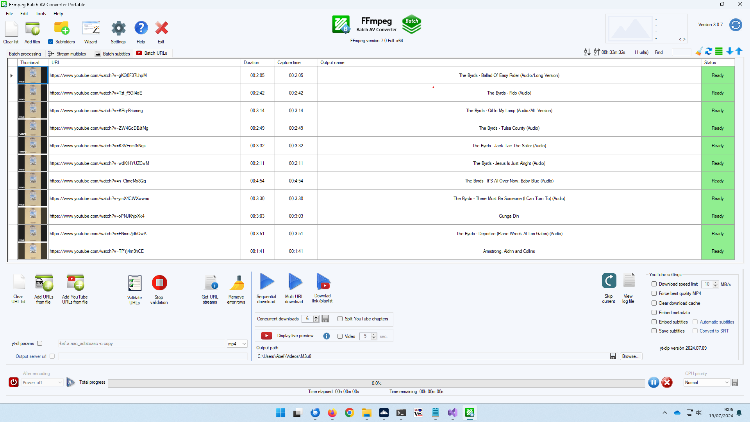The height and width of the screenshot is (422, 750).
Task: Open the Wizard tool
Action: coord(91,29)
